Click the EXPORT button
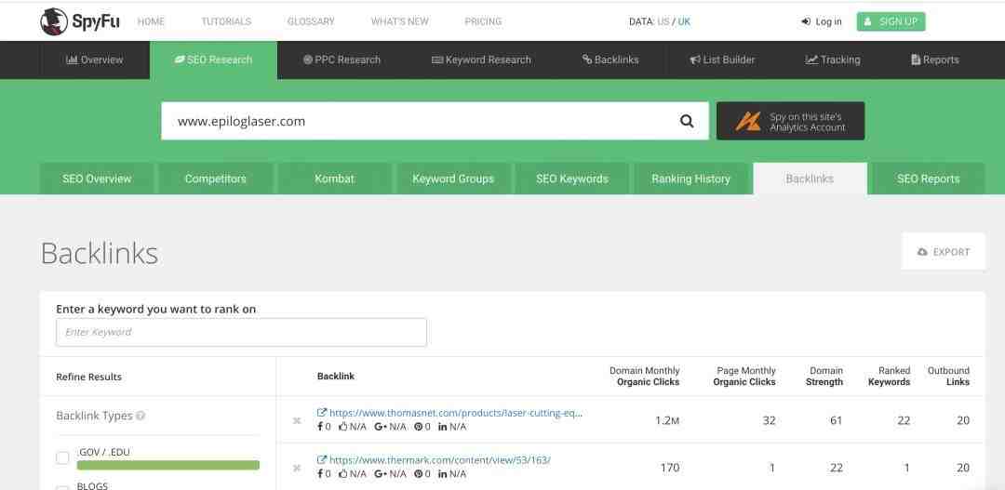1005x490 pixels. point(944,252)
